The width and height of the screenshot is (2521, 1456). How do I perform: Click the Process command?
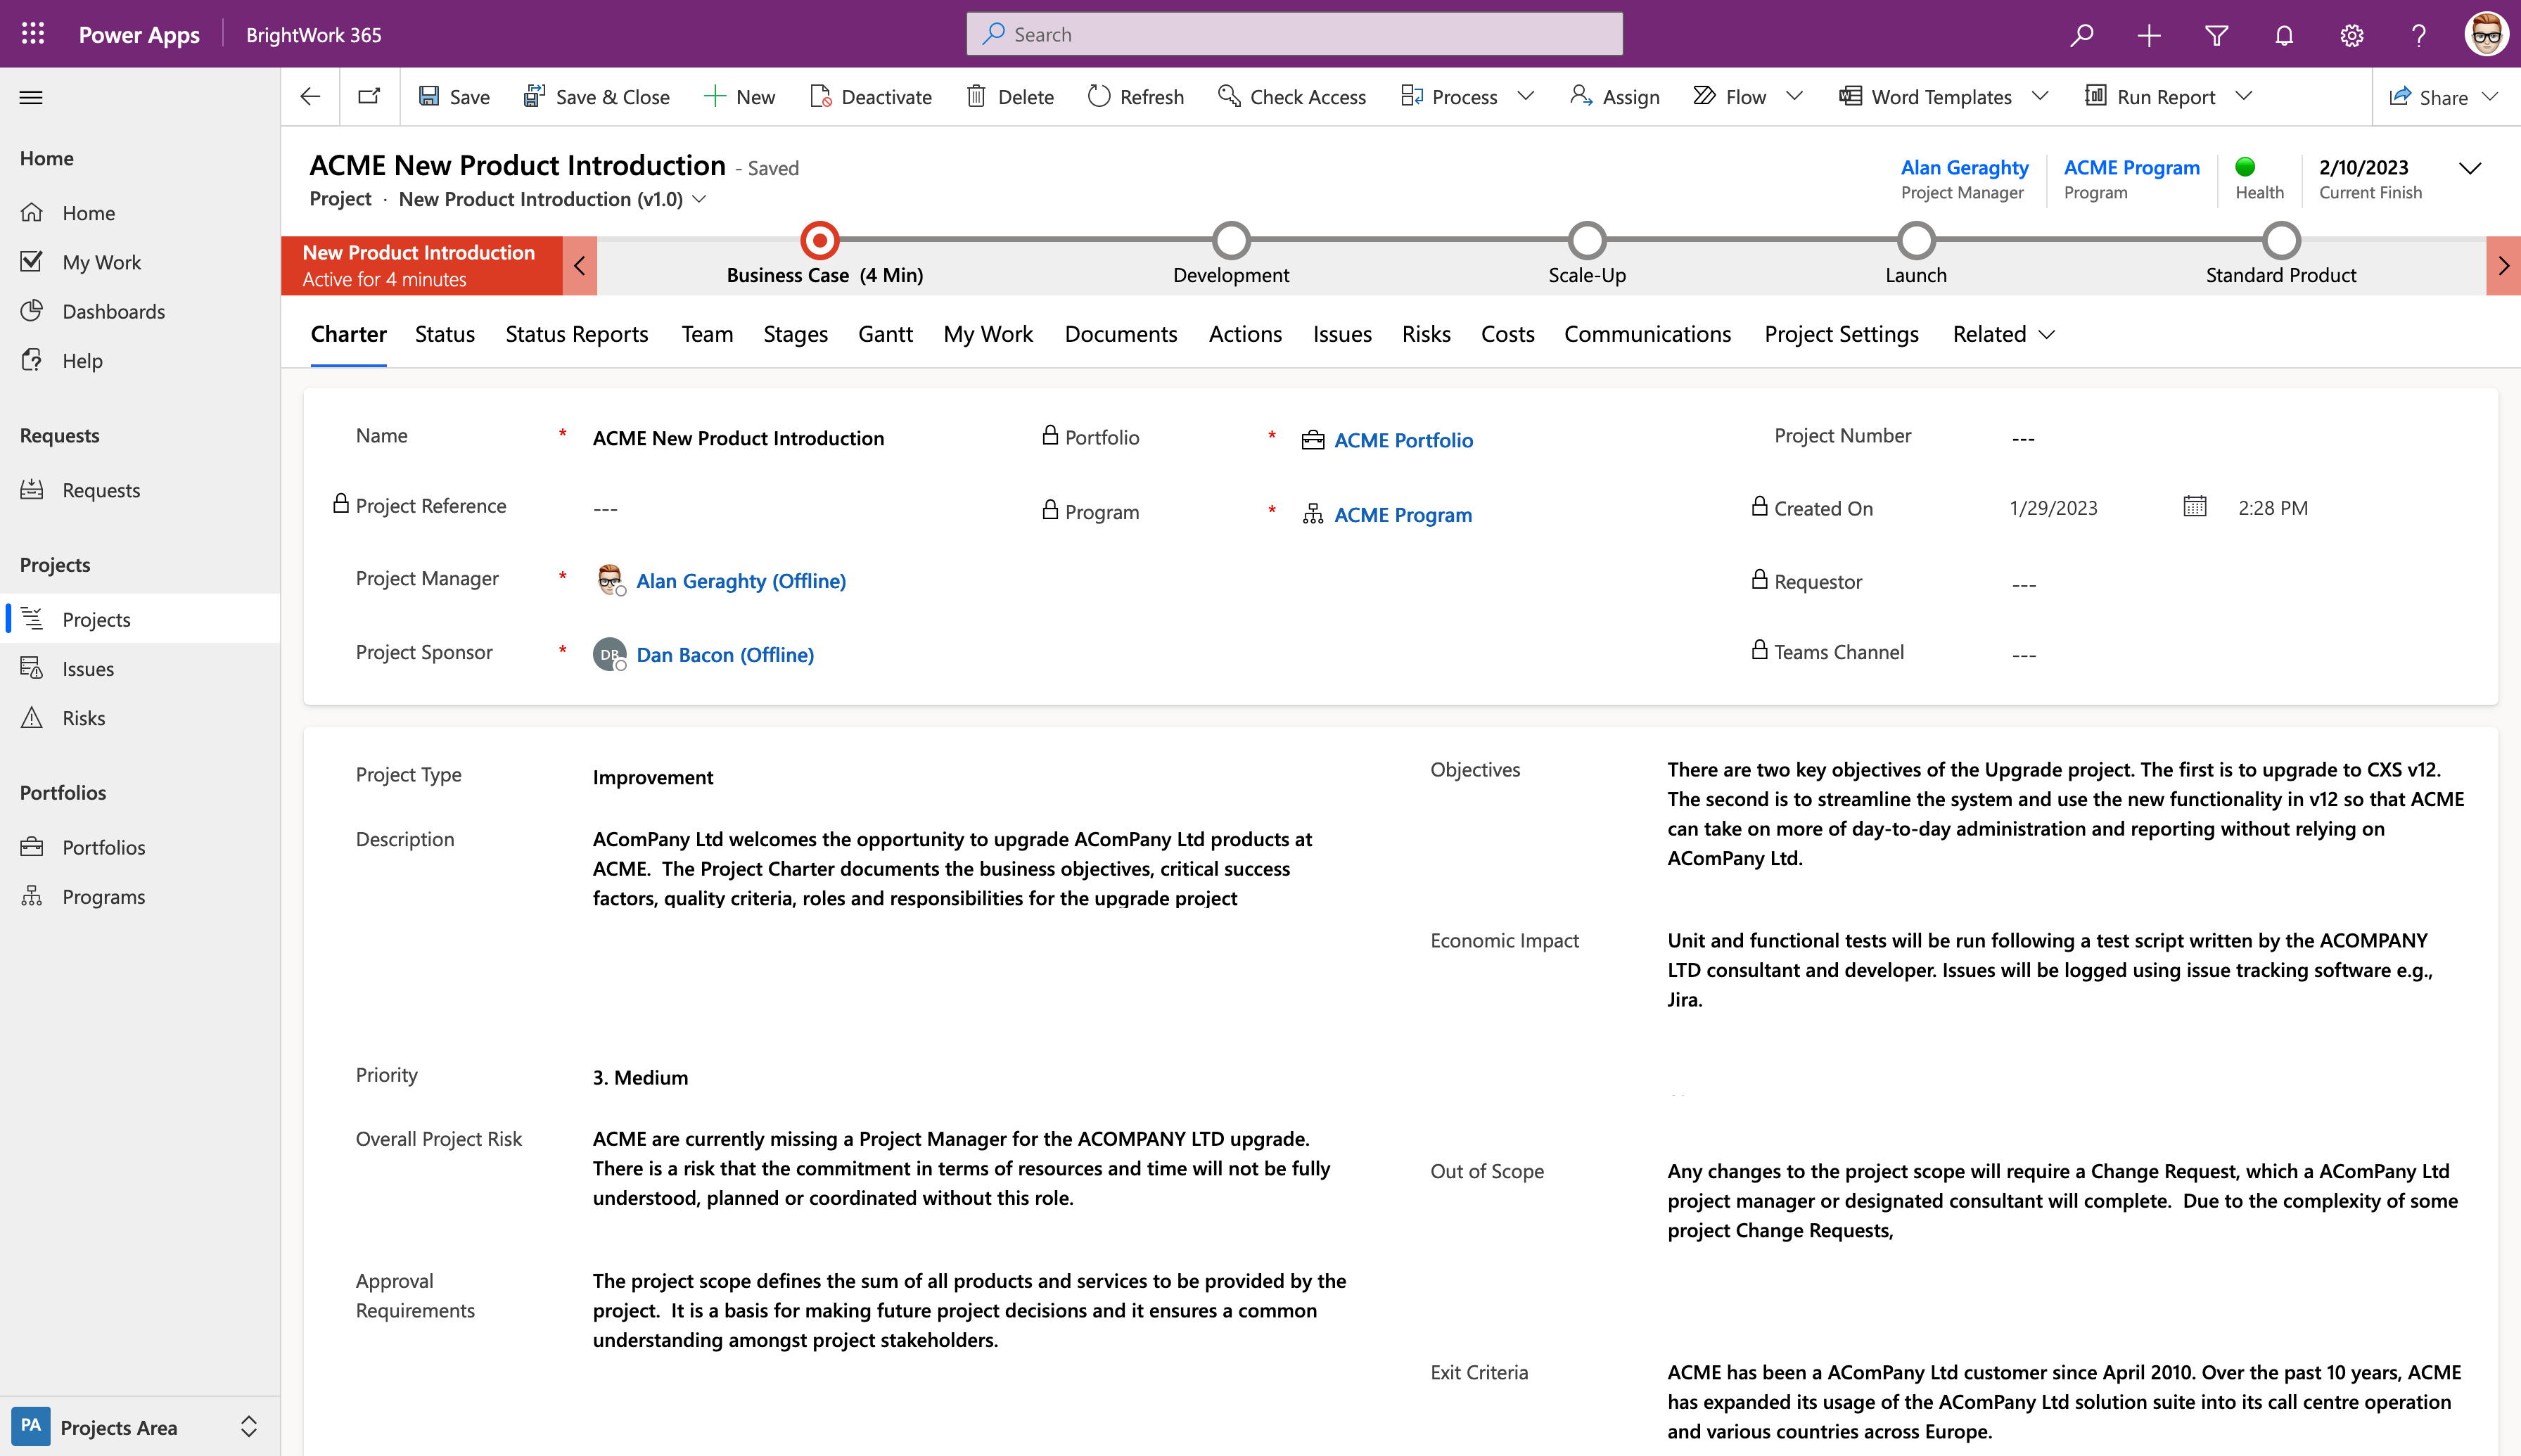[x=1448, y=96]
